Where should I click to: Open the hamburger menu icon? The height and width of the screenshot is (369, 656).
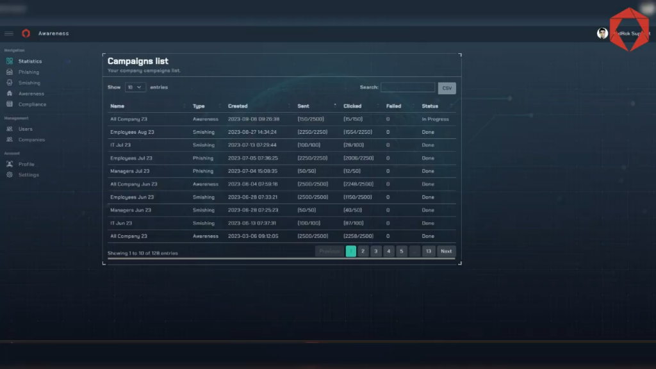point(9,33)
